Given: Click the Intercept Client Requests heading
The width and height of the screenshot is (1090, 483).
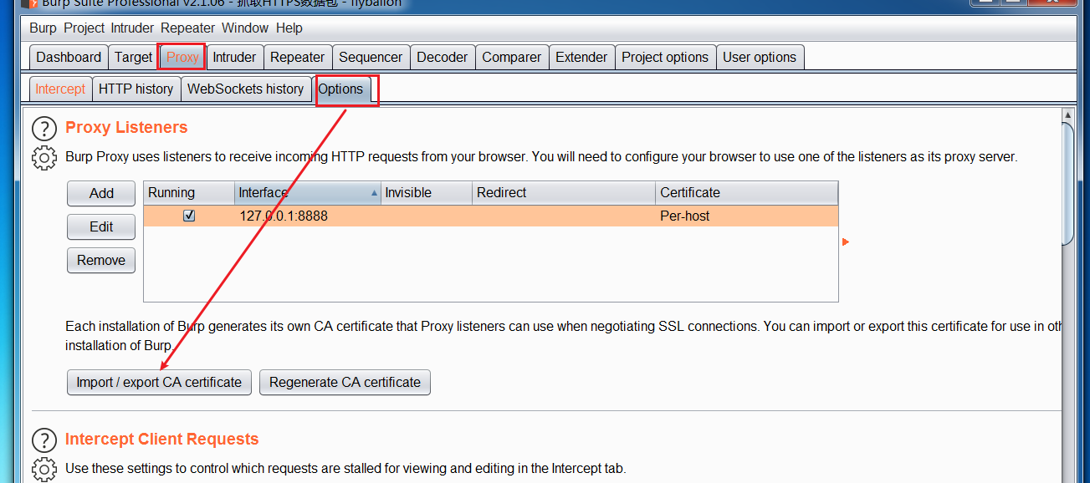Looking at the screenshot, I should (162, 439).
